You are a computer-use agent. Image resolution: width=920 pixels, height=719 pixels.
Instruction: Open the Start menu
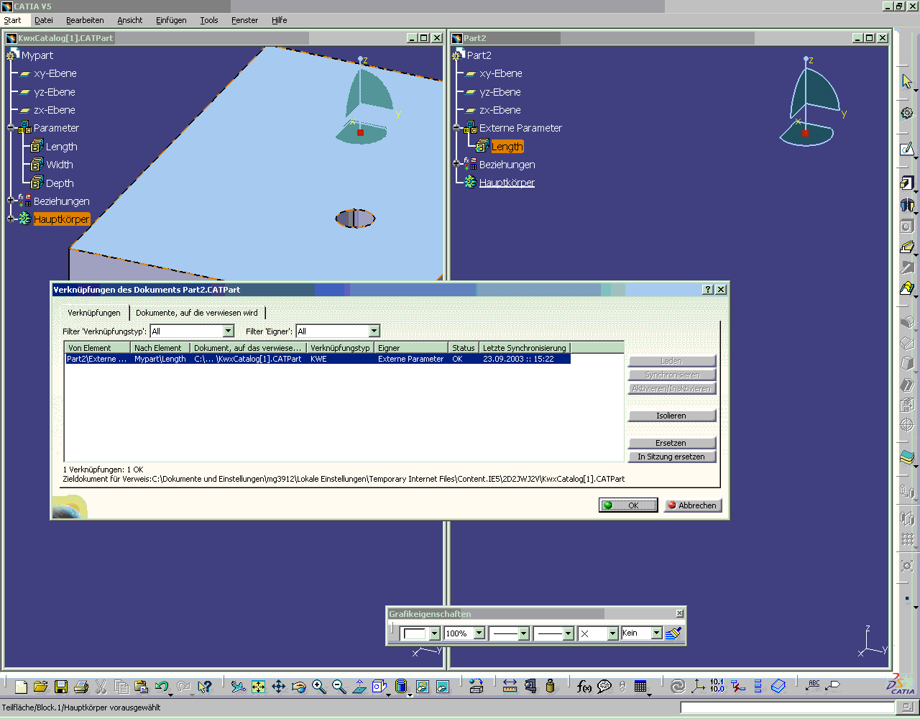coord(12,20)
